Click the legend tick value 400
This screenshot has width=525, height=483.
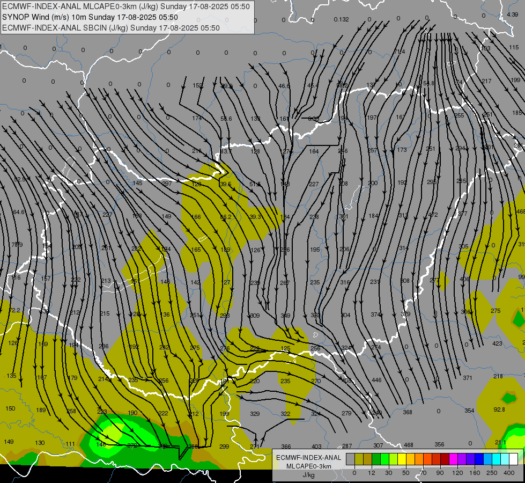tap(509, 473)
